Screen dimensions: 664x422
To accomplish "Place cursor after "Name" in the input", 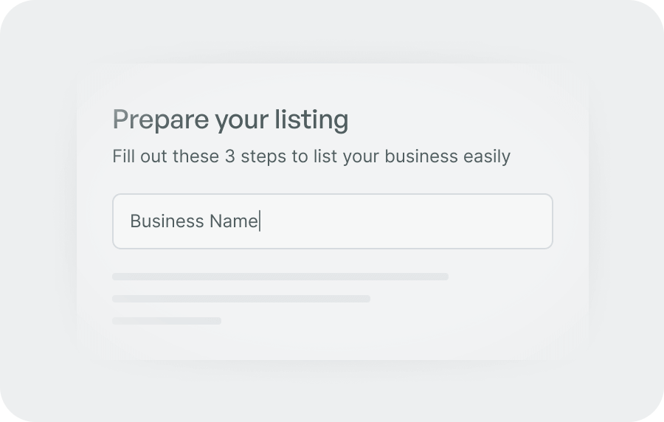I will pos(259,221).
